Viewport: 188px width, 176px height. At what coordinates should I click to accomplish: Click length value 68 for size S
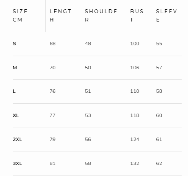[52, 44]
